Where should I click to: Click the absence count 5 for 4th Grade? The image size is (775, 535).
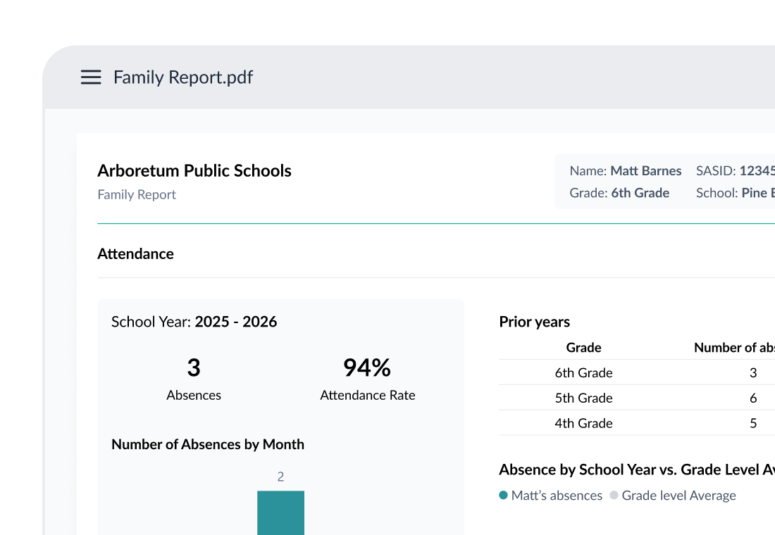tap(753, 423)
